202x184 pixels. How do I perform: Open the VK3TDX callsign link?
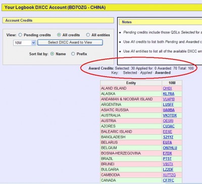170,115
